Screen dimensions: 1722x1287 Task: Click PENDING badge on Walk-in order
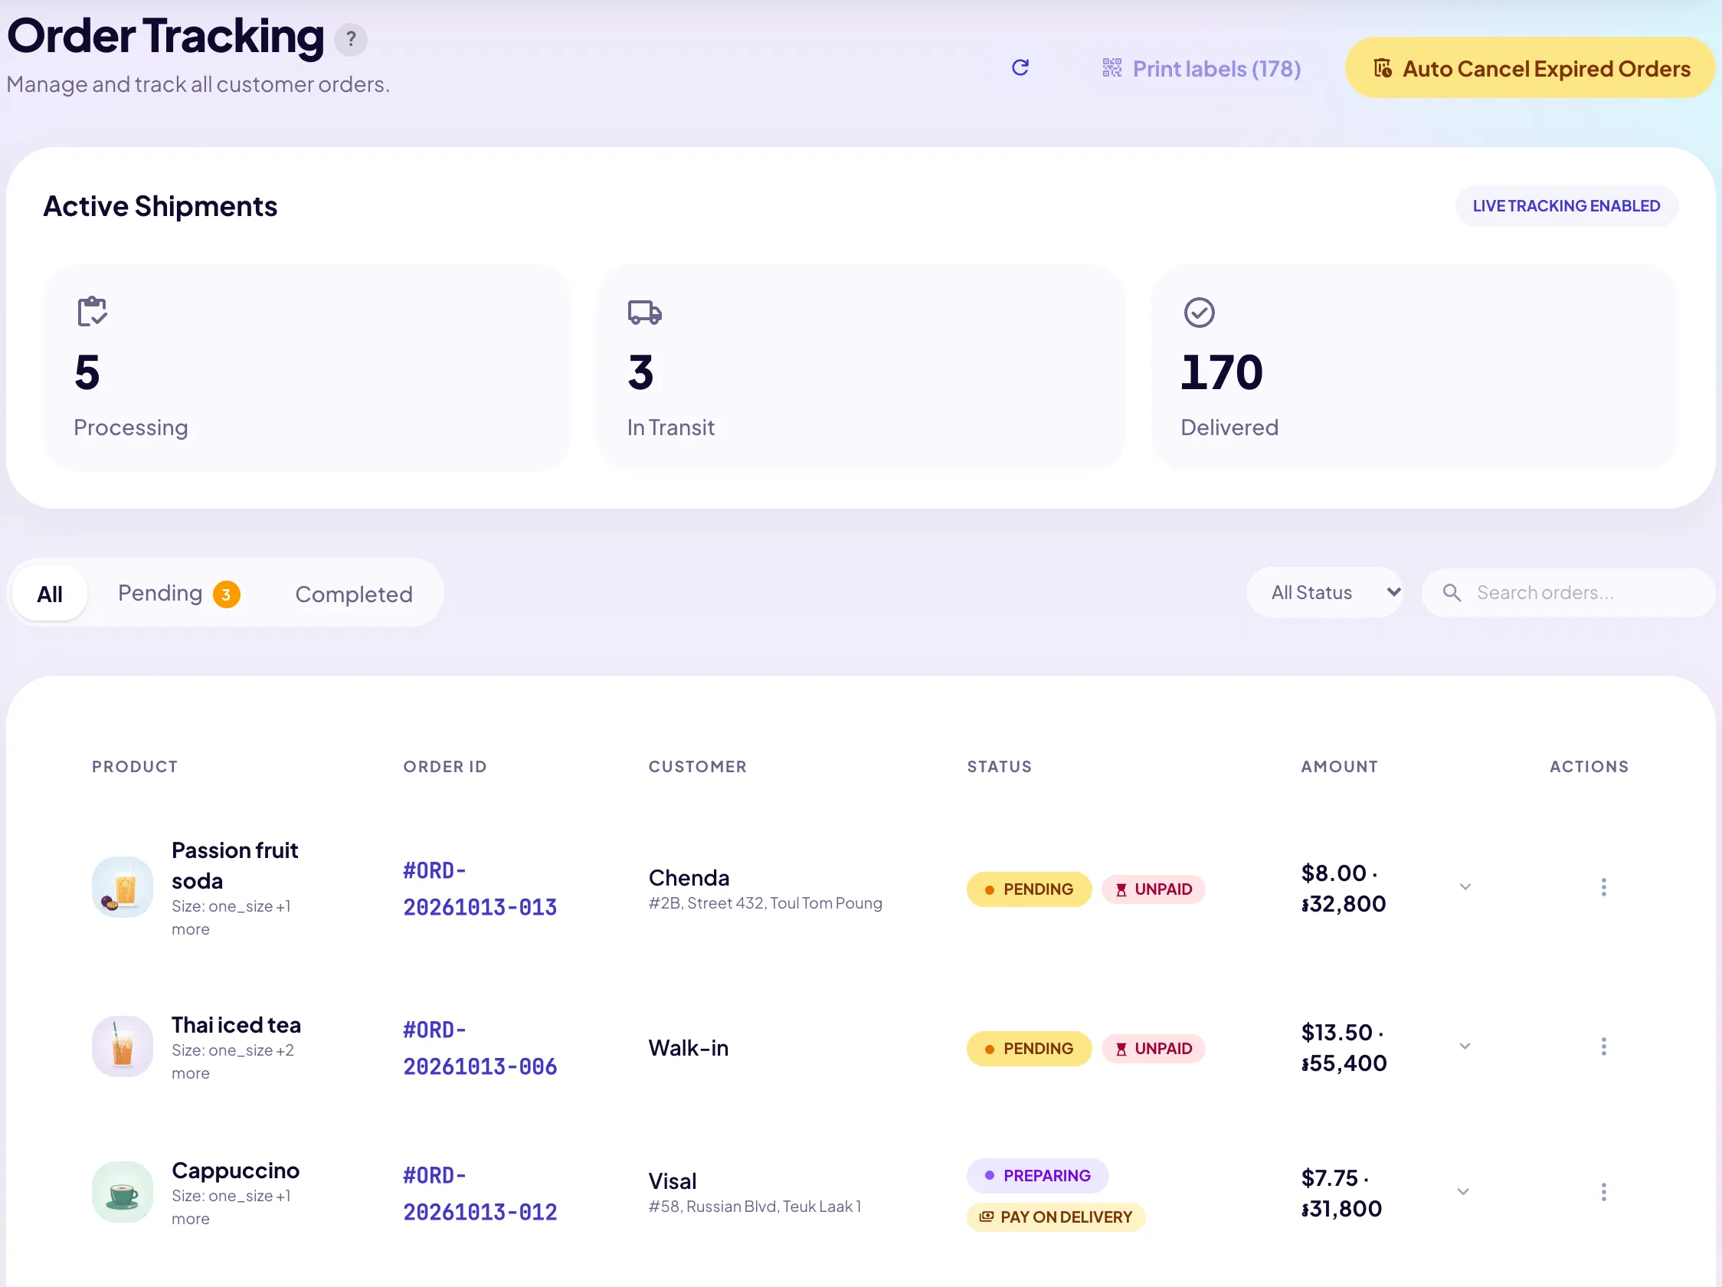[1030, 1049]
